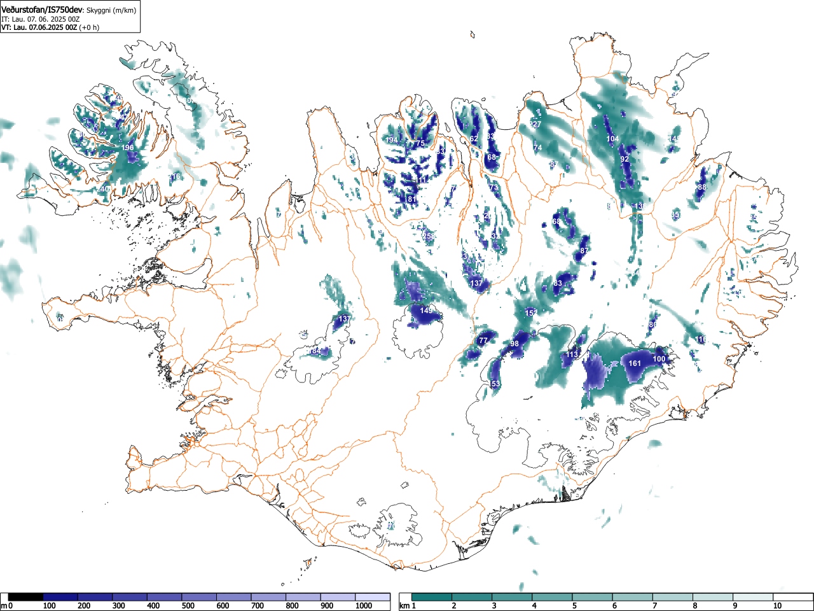814x611 pixels.
Task: Click the 111 visibility value on the map
Action: tap(422, 180)
